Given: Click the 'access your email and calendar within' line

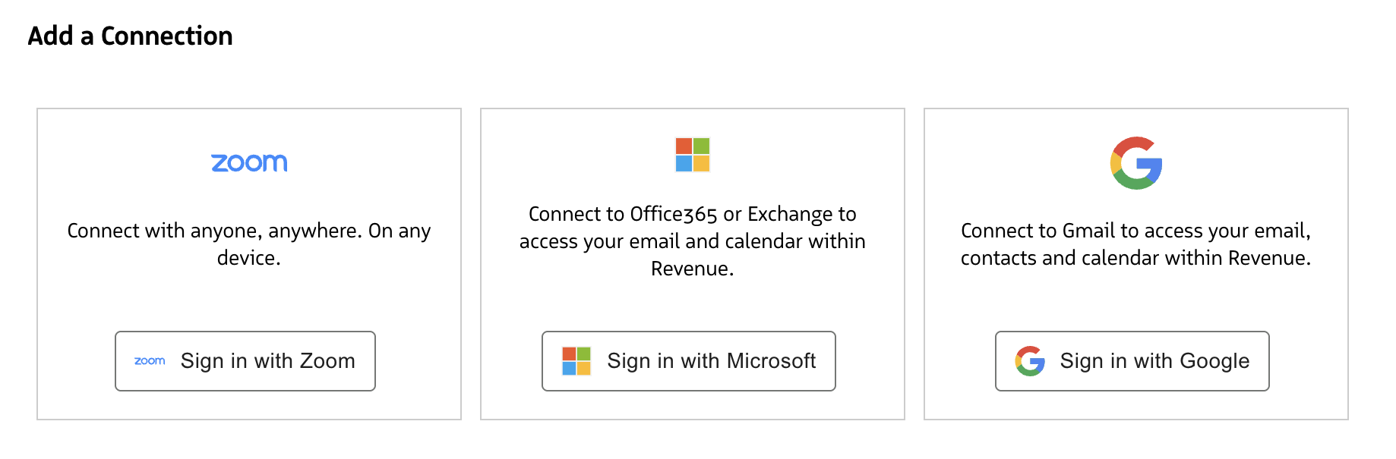Looking at the screenshot, I should click(692, 241).
